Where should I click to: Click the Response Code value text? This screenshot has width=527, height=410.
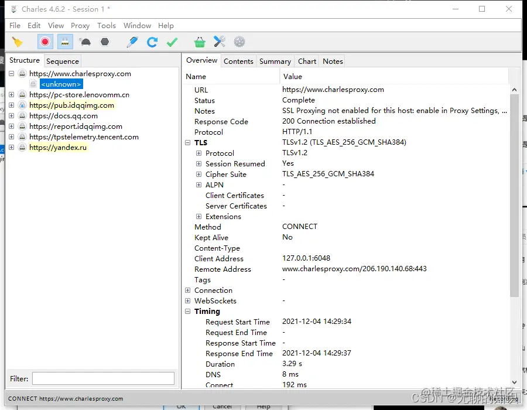(x=328, y=121)
